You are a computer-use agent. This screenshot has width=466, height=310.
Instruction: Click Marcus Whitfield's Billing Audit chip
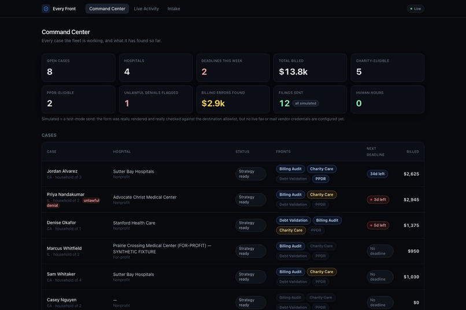point(290,246)
